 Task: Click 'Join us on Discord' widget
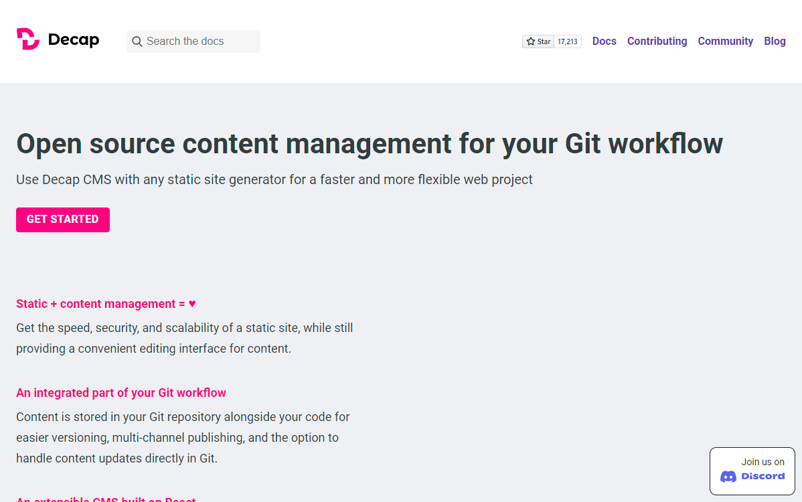tap(752, 471)
